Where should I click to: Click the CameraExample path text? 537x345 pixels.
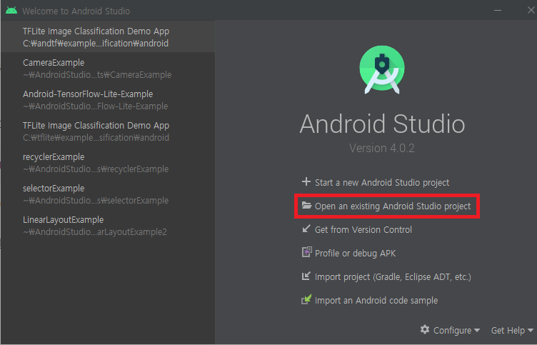click(97, 75)
